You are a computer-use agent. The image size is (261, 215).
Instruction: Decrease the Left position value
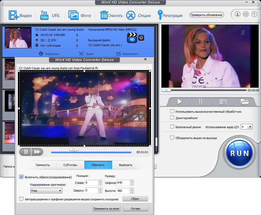[x=100, y=184]
